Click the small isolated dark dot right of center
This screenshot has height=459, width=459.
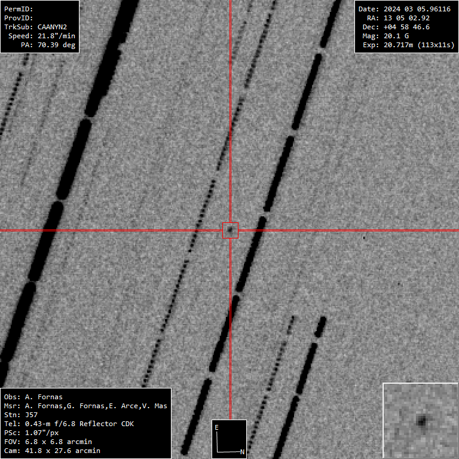coord(364,238)
